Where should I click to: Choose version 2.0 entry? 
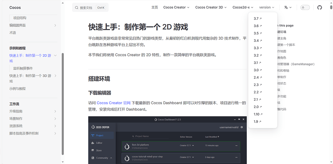[258, 107]
